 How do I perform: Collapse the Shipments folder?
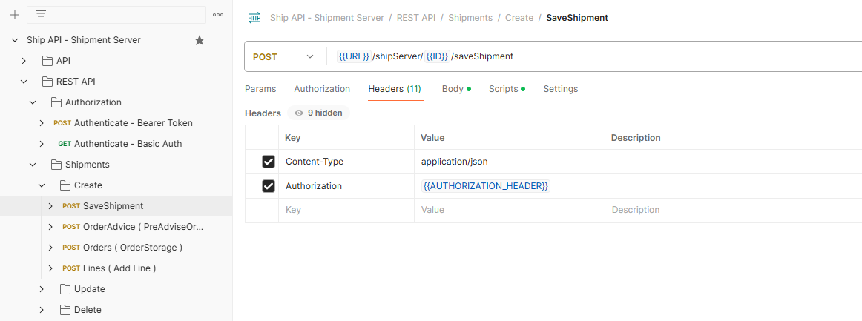click(33, 165)
